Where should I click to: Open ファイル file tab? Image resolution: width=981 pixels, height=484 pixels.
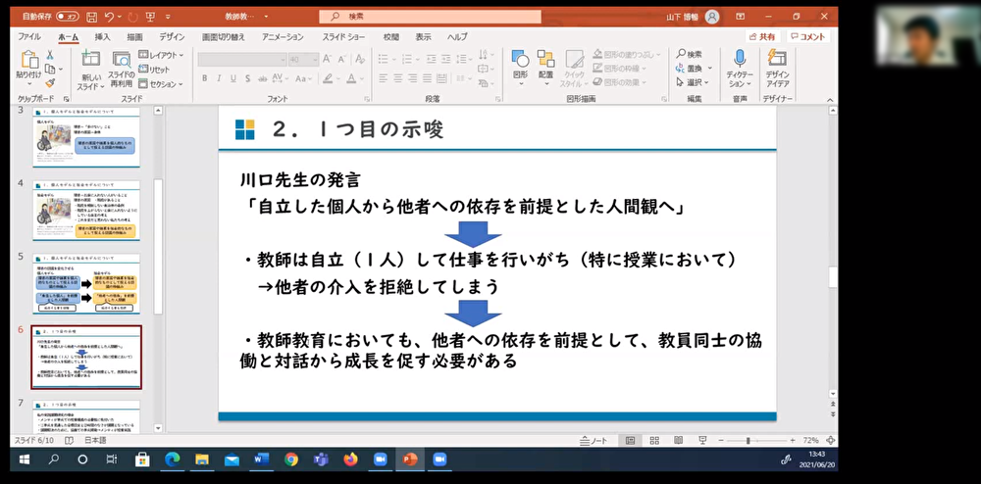29,37
